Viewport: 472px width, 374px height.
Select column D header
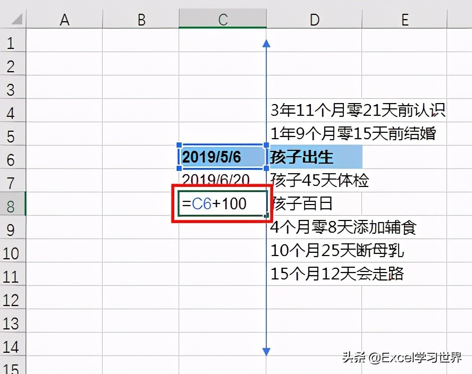[314, 19]
